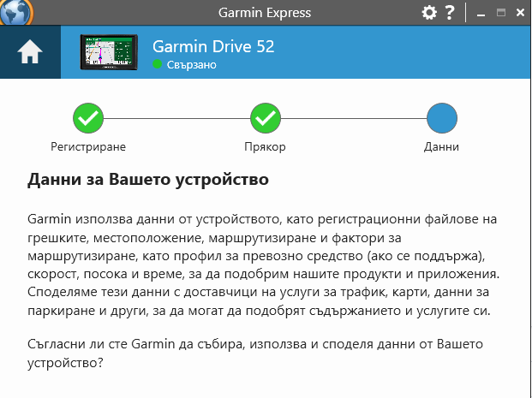Select the Регистриране step label
This screenshot has height=398, width=532.
pos(88,147)
